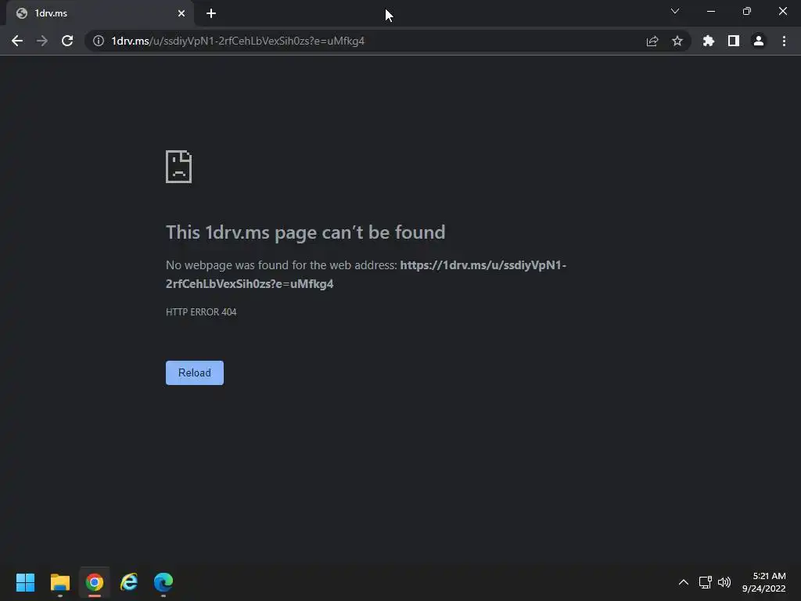Go back using the browser back arrow
This screenshot has width=801, height=601.
coord(17,41)
